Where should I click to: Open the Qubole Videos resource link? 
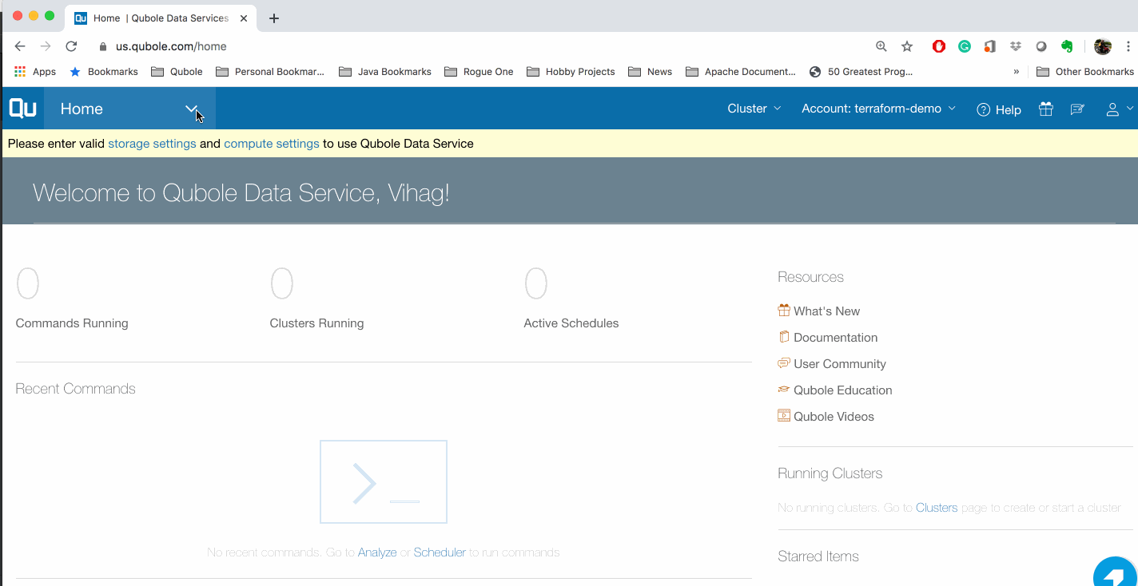(834, 417)
